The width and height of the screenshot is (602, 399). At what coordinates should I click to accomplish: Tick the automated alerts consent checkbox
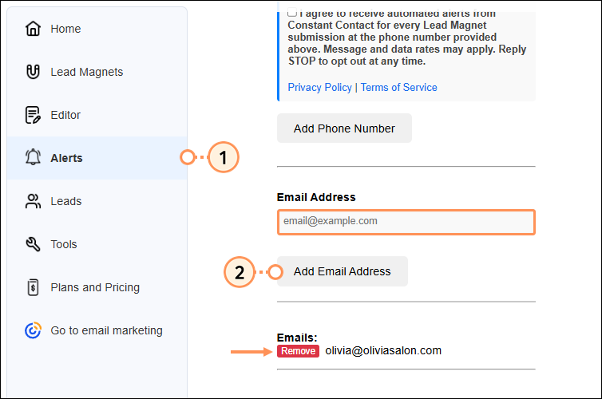292,13
